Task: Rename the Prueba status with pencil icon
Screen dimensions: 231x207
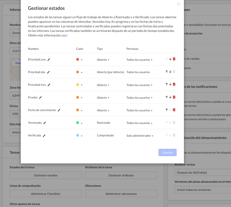Action: [x=40, y=97]
